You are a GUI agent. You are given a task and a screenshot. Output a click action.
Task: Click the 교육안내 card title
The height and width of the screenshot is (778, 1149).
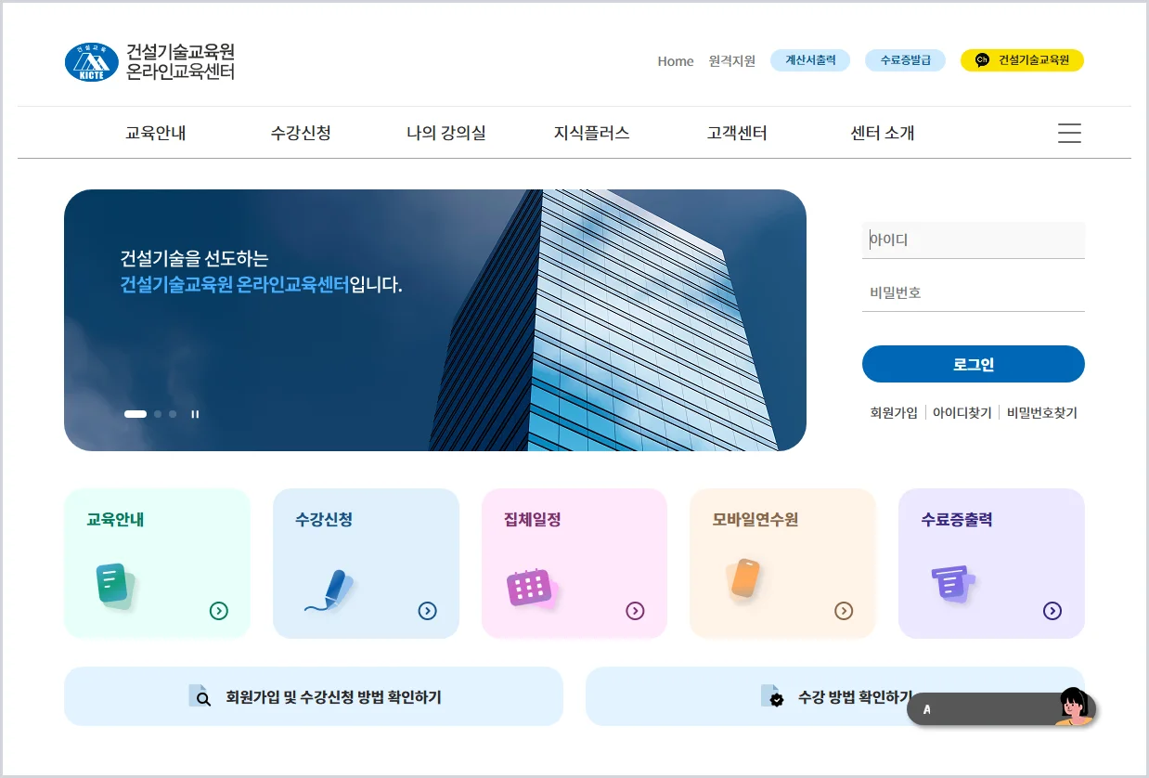(115, 520)
